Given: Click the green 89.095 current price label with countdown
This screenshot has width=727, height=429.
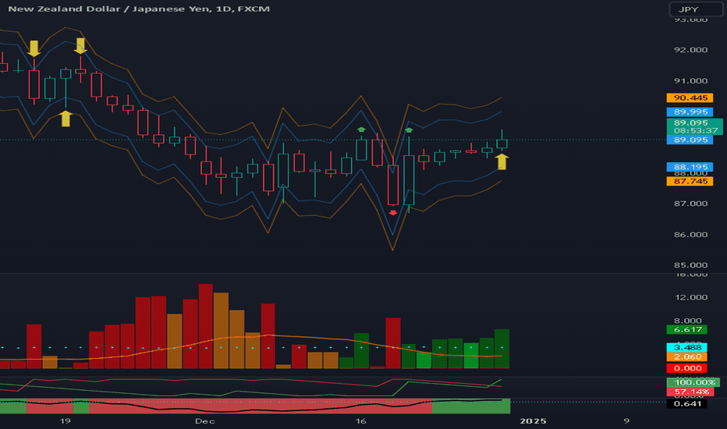Looking at the screenshot, I should click(x=694, y=126).
